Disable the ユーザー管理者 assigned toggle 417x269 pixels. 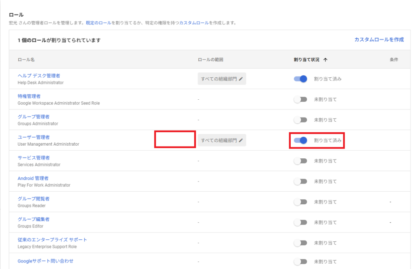click(300, 140)
